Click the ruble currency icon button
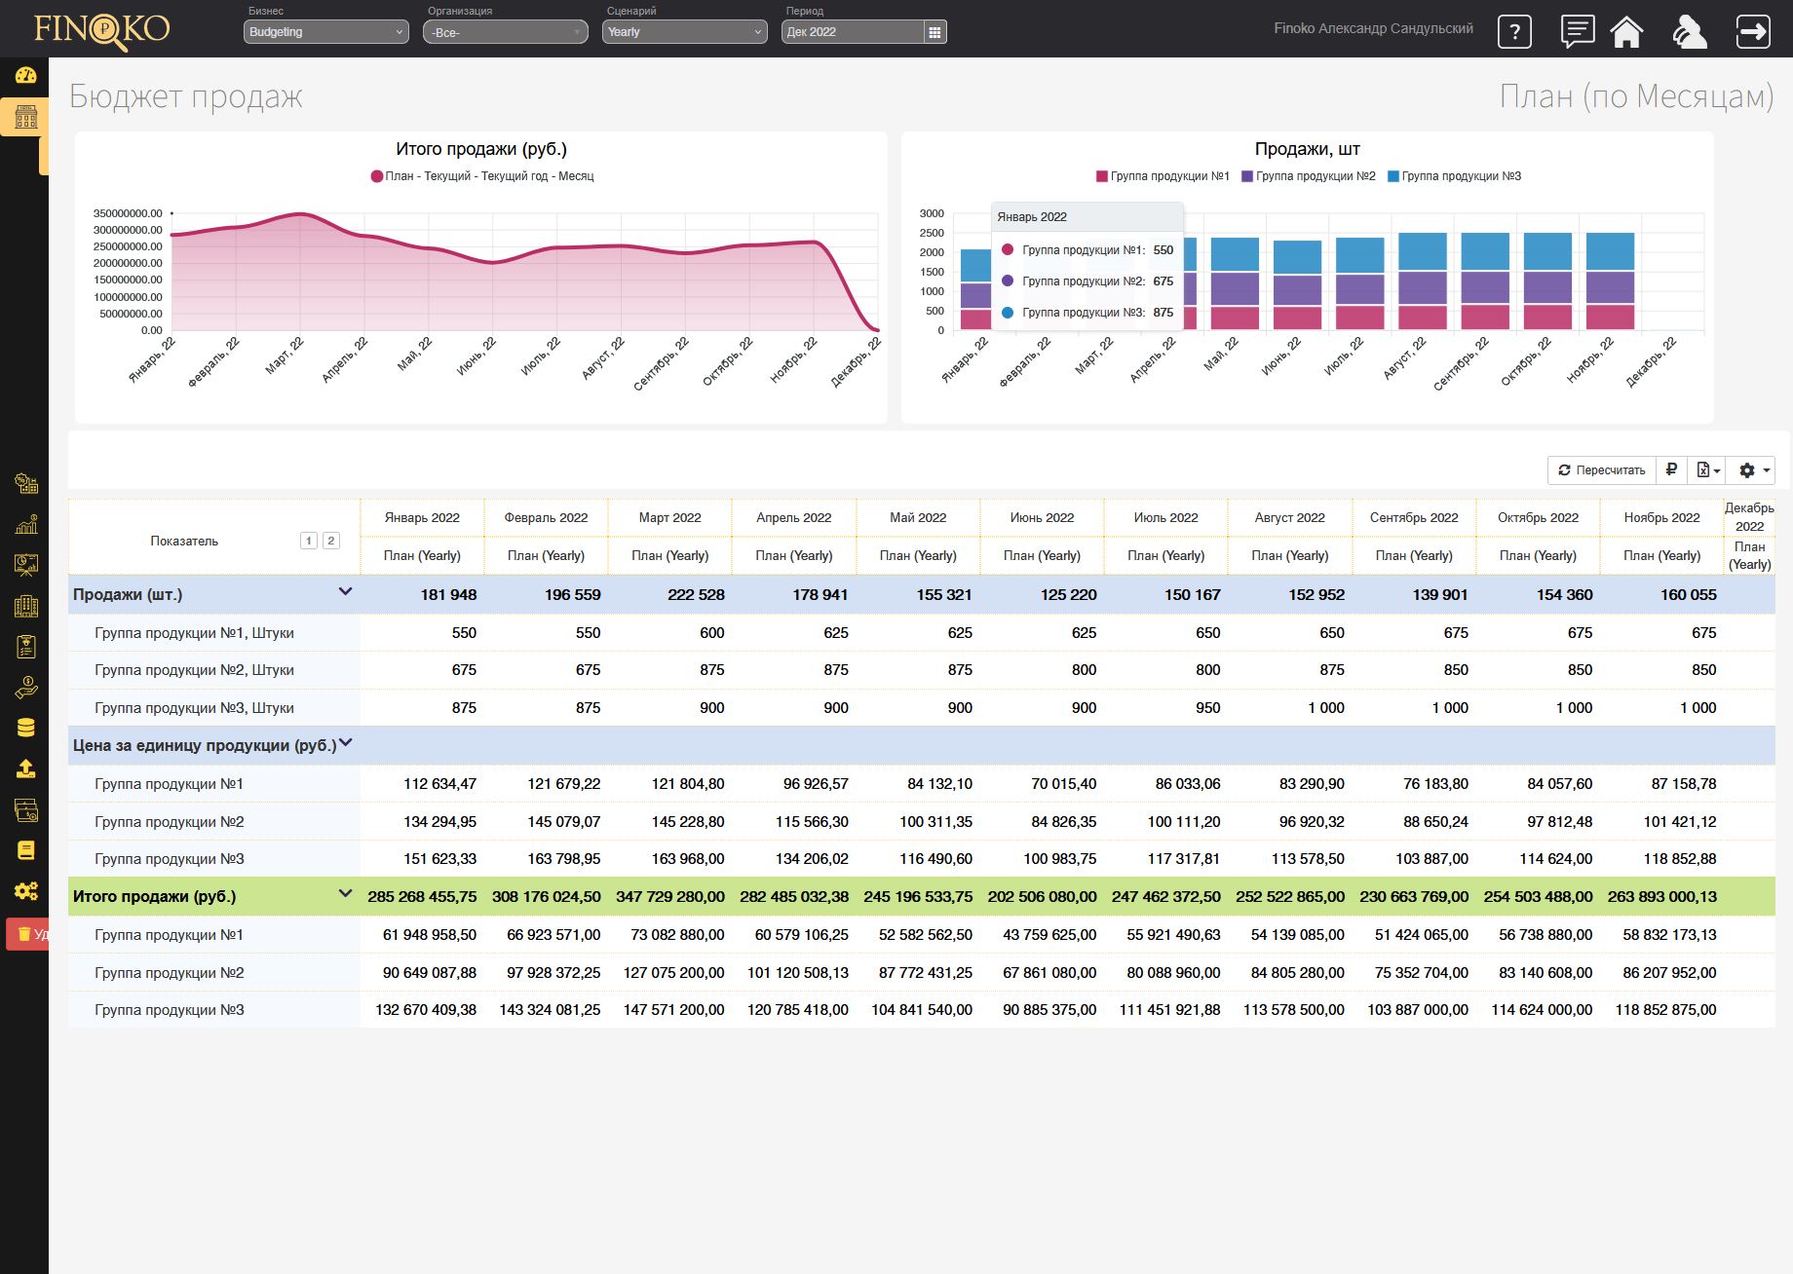 (1671, 469)
